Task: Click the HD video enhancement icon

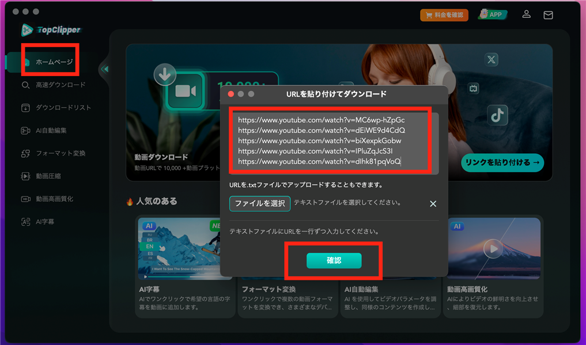Action: coord(25,199)
